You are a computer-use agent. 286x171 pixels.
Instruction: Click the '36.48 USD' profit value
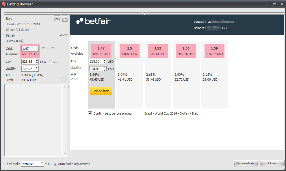[x=153, y=79]
